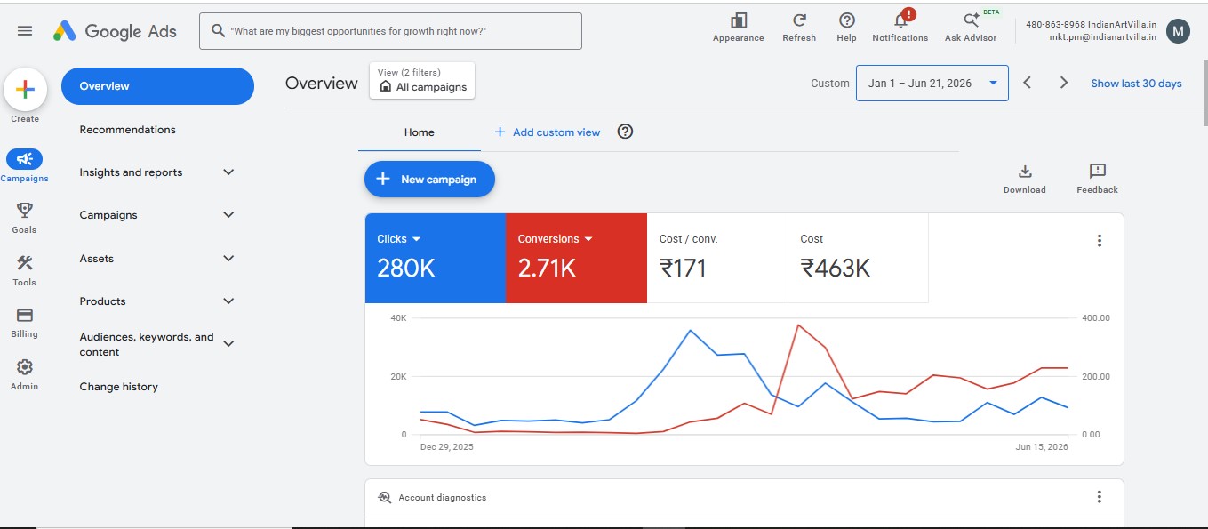
Task: Open the Goals trophy icon
Action: pos(24,211)
